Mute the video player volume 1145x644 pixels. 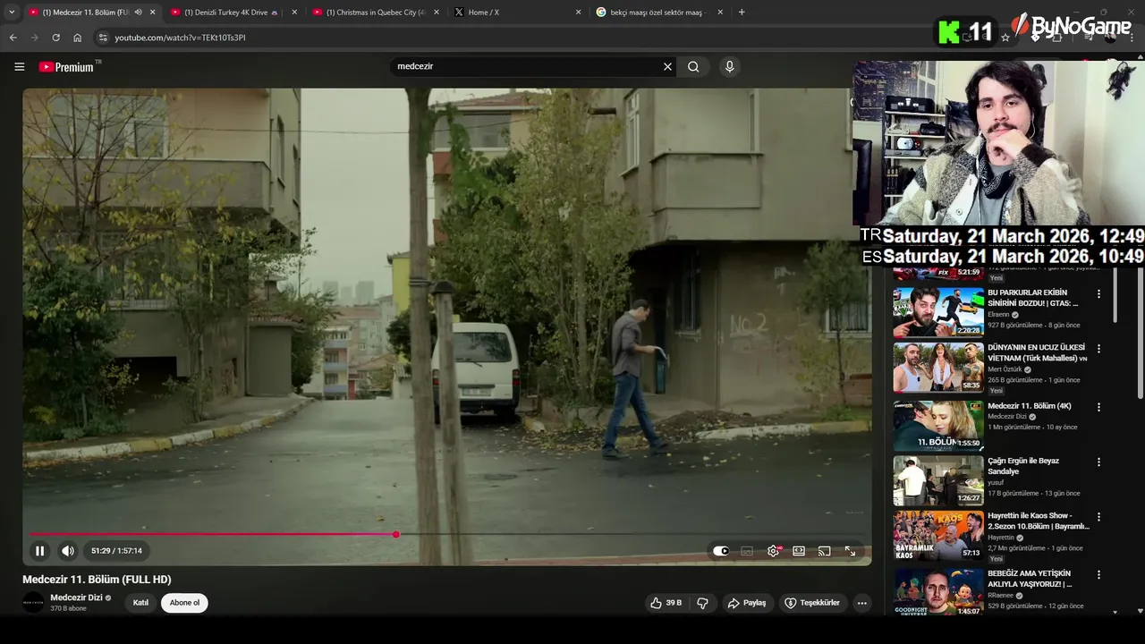(68, 551)
